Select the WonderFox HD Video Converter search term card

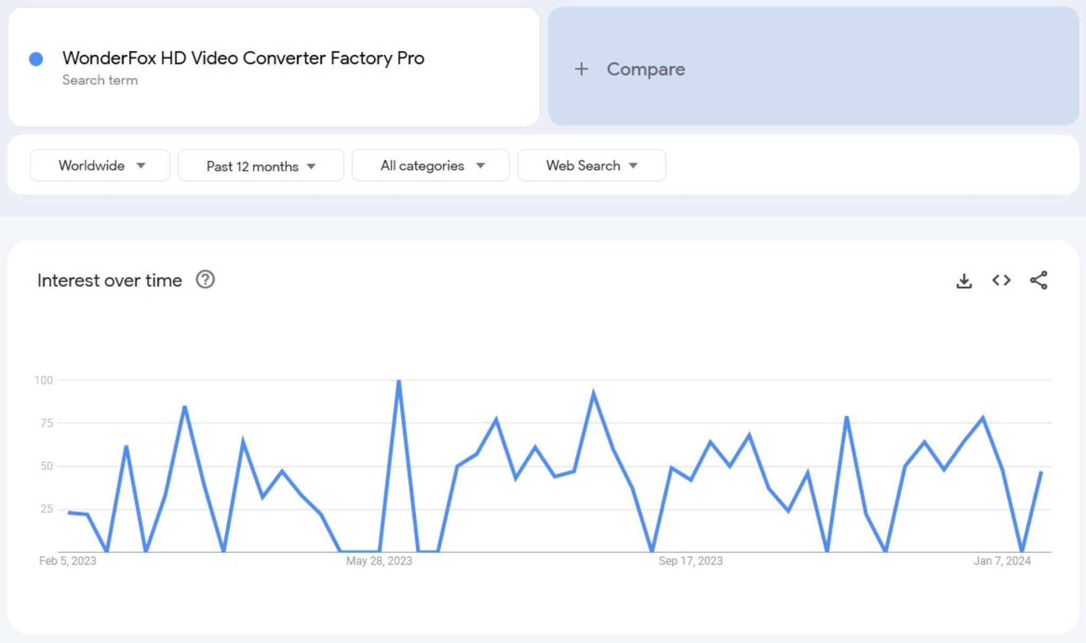[243, 58]
